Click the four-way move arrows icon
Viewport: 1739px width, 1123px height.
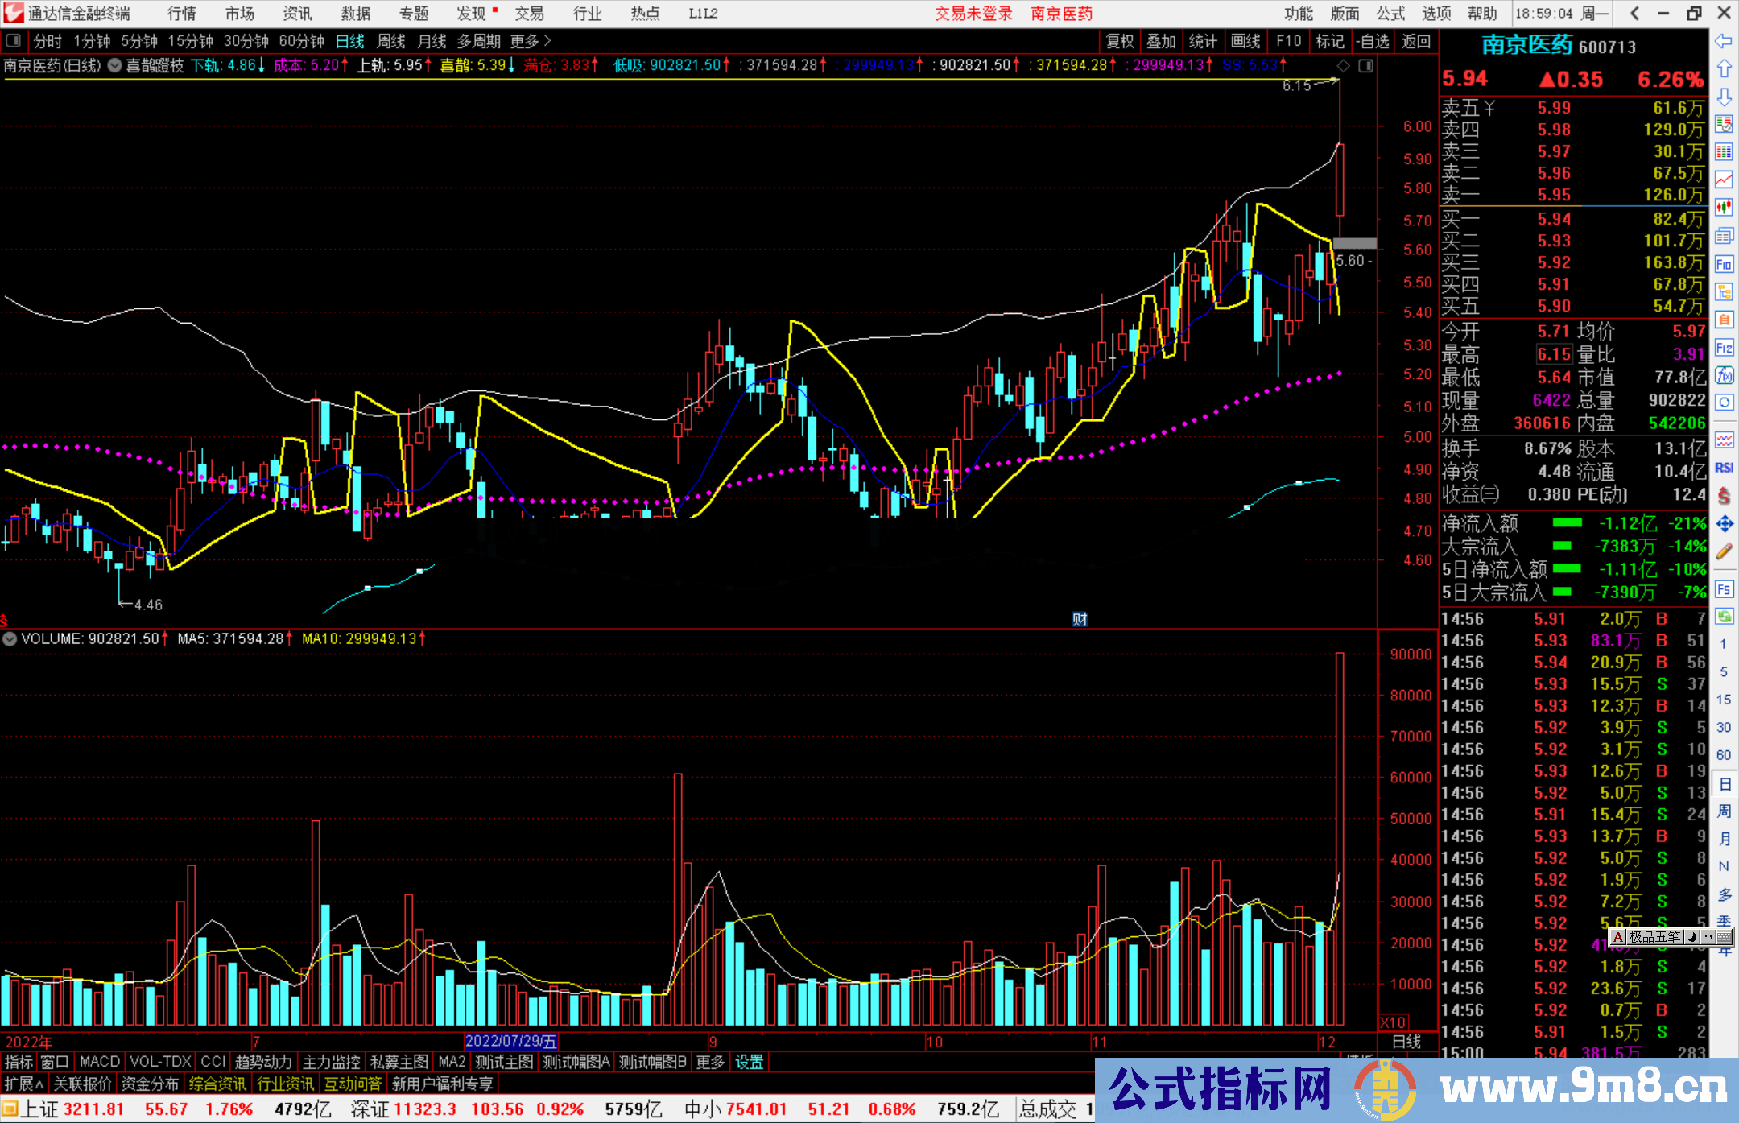click(x=1724, y=524)
